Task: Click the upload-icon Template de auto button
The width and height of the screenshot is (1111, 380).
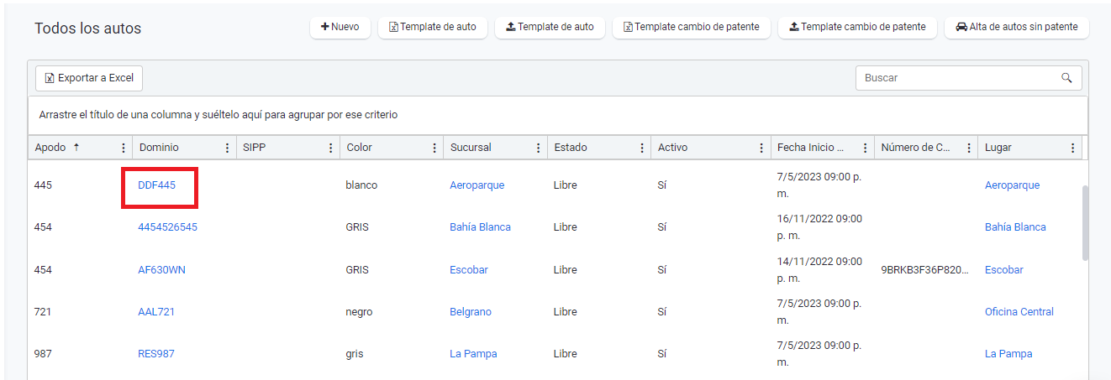Action: [550, 27]
